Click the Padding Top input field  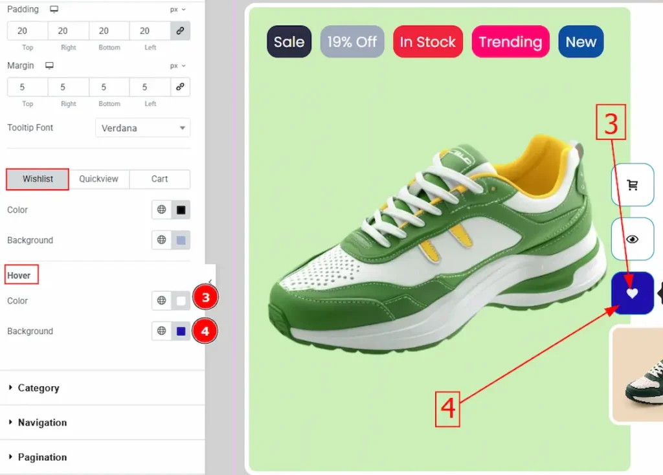pyautogui.click(x=27, y=30)
